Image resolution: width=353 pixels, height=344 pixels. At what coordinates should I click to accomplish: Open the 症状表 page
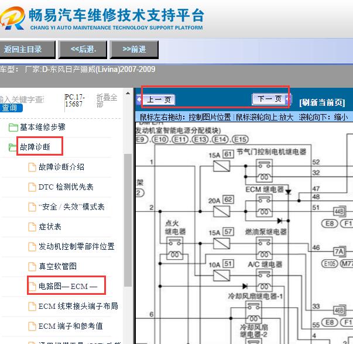click(50, 226)
